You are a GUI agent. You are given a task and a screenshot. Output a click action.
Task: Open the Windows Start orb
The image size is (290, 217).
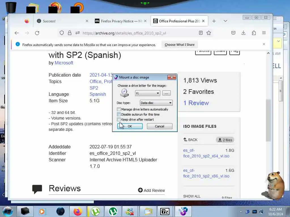click(7, 211)
